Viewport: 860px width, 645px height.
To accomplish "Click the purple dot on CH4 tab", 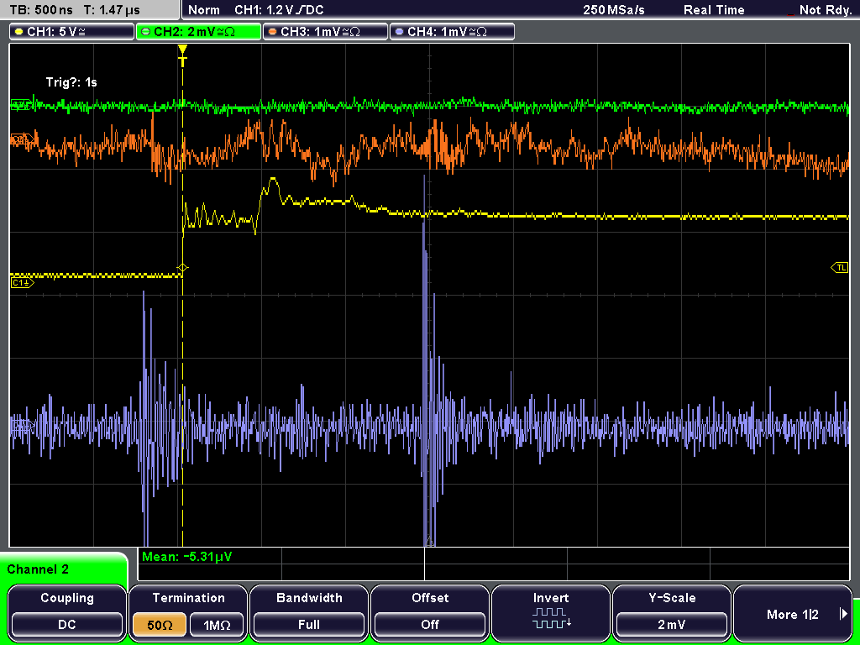I will pos(399,32).
